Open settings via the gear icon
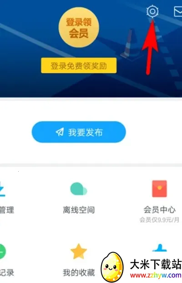Image resolution: width=182 pixels, height=283 pixels. (152, 11)
